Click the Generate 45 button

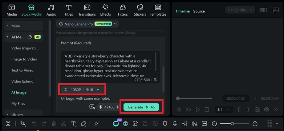click(141, 107)
